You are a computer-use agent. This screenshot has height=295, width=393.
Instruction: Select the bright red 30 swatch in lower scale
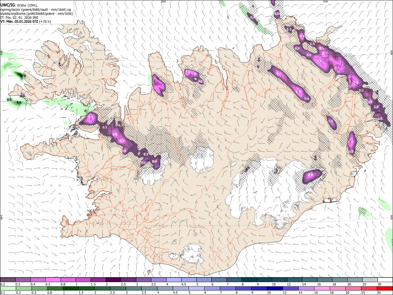(385, 288)
